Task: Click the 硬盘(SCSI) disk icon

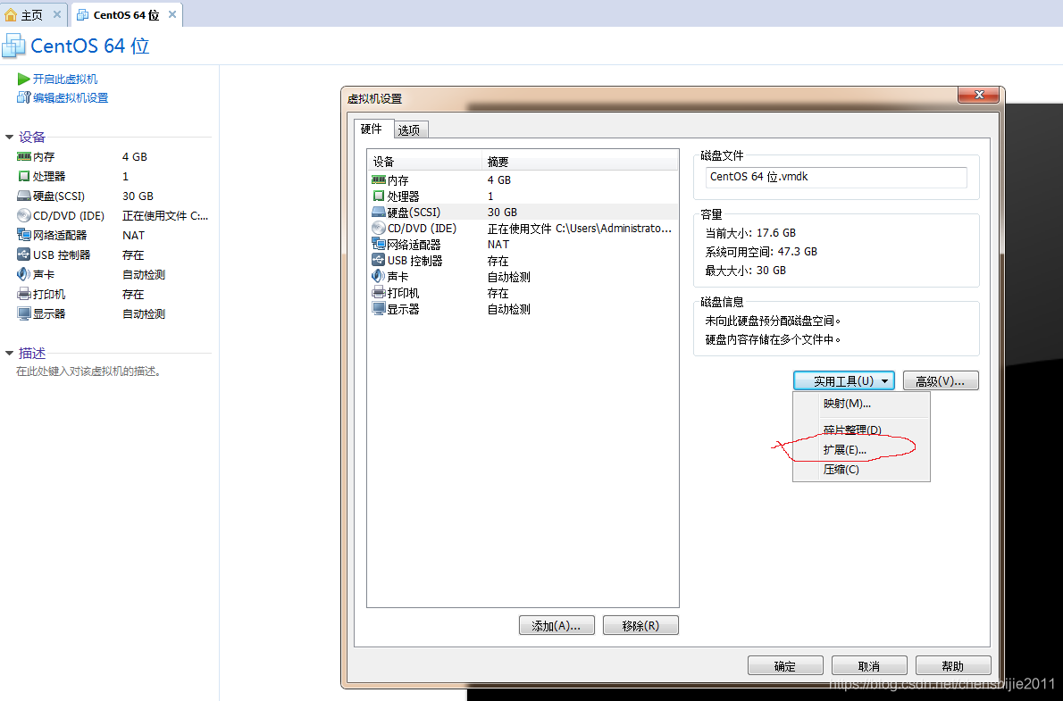Action: [x=379, y=212]
